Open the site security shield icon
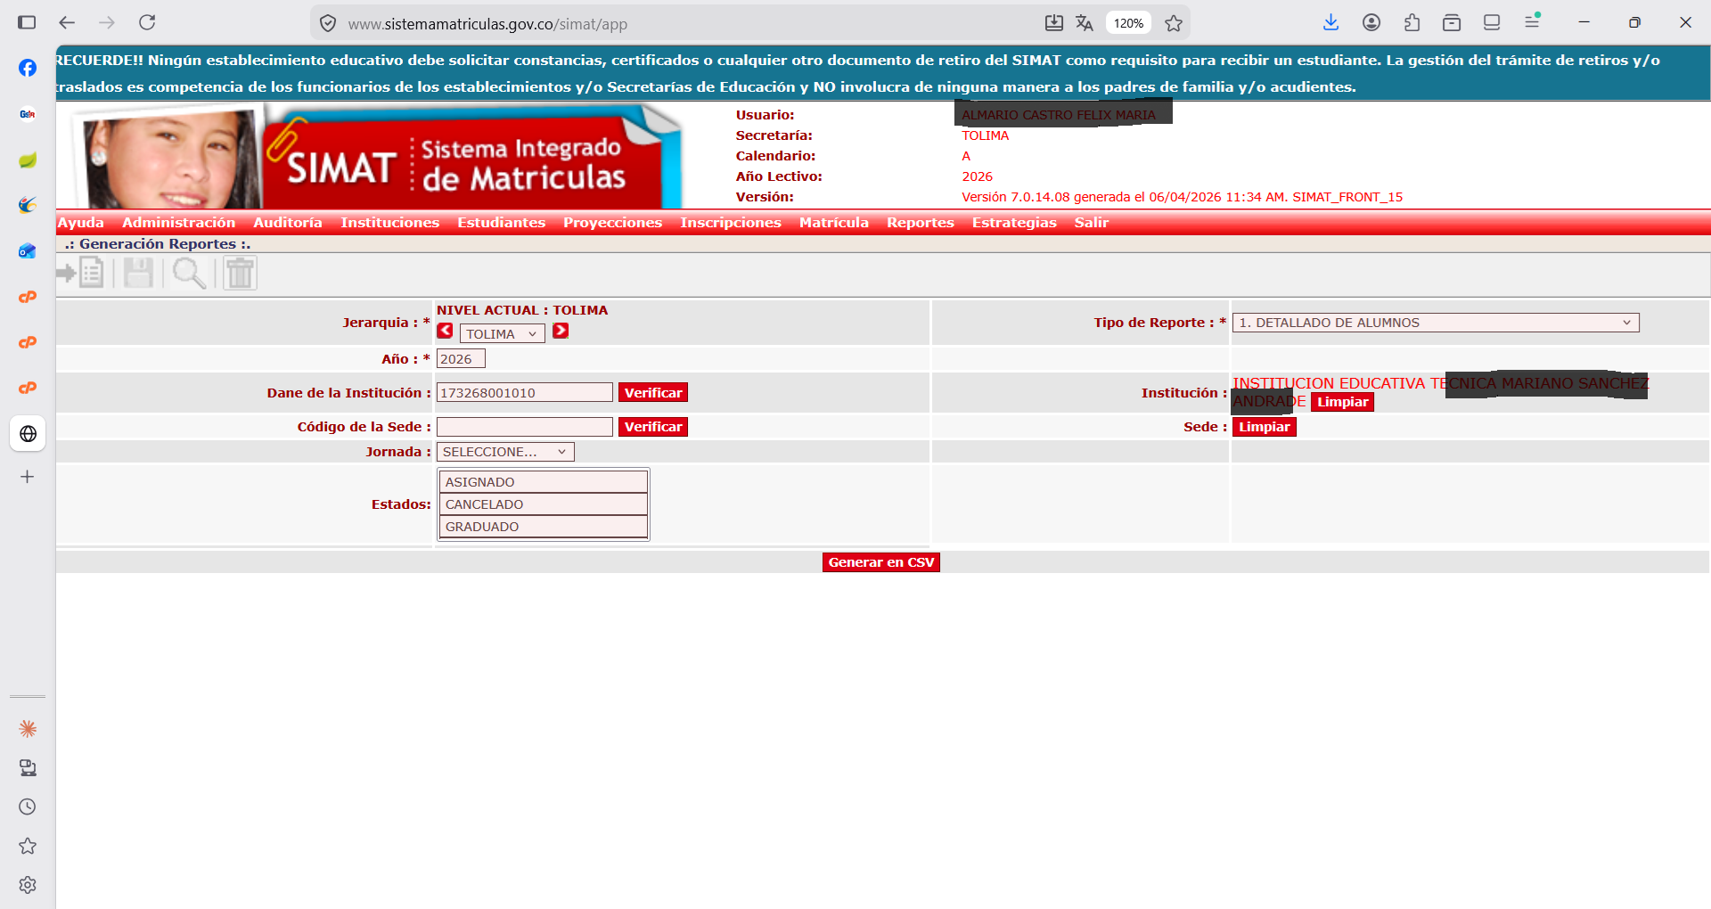Image resolution: width=1711 pixels, height=909 pixels. coord(328,23)
